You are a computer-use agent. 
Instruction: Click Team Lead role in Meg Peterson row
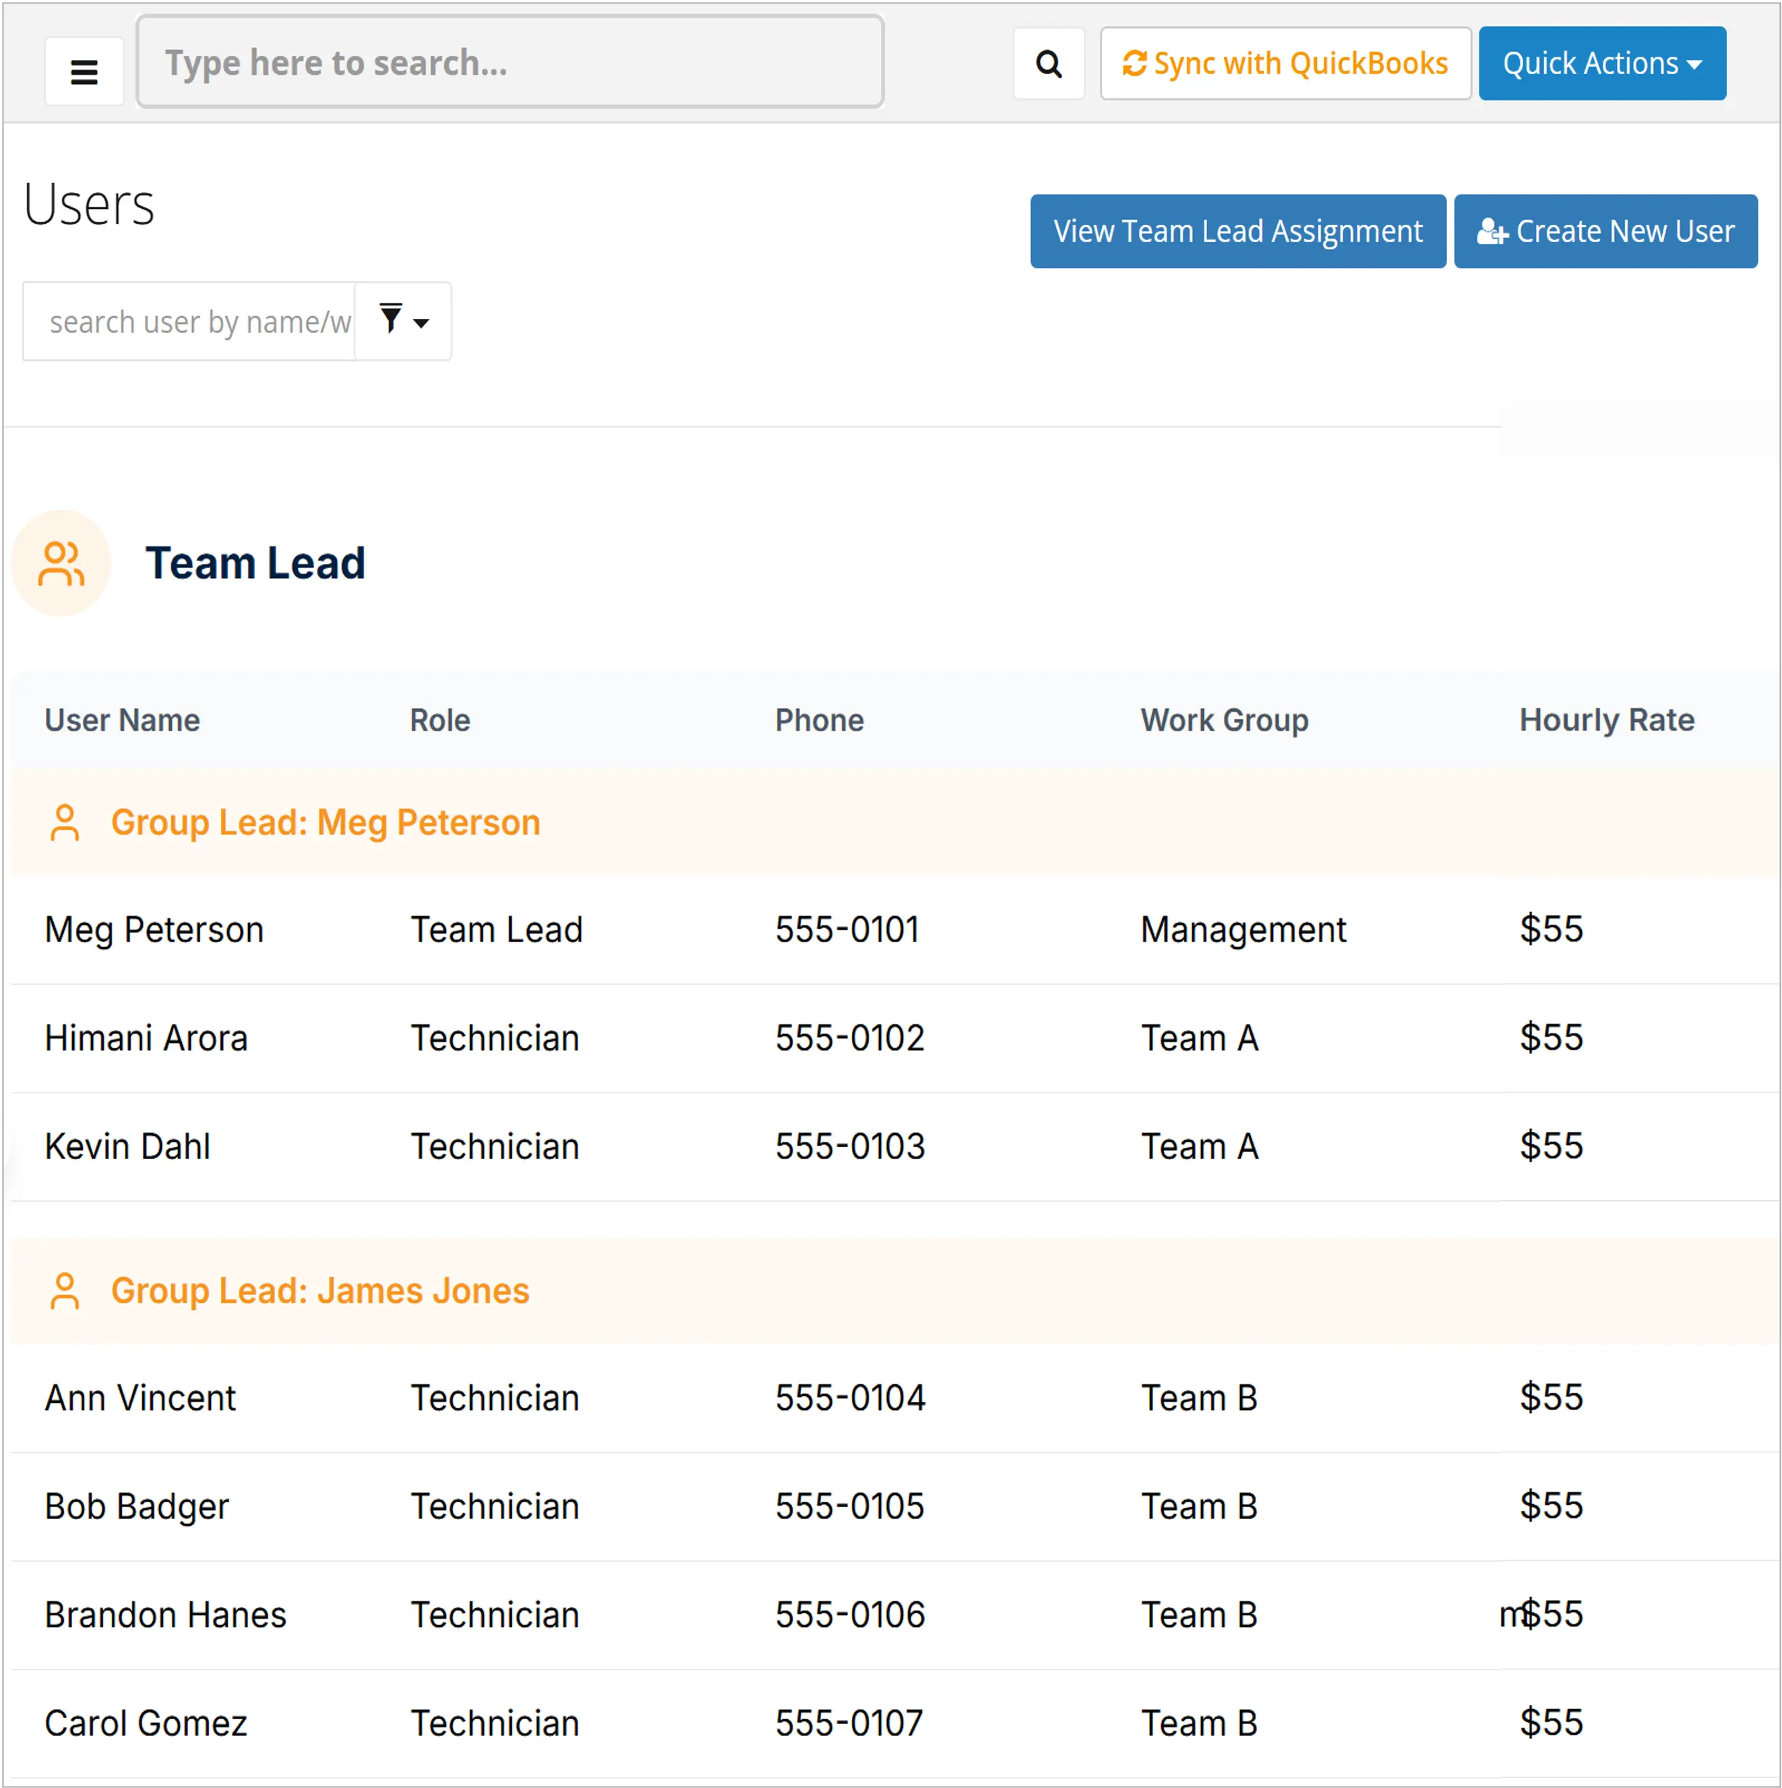[497, 929]
